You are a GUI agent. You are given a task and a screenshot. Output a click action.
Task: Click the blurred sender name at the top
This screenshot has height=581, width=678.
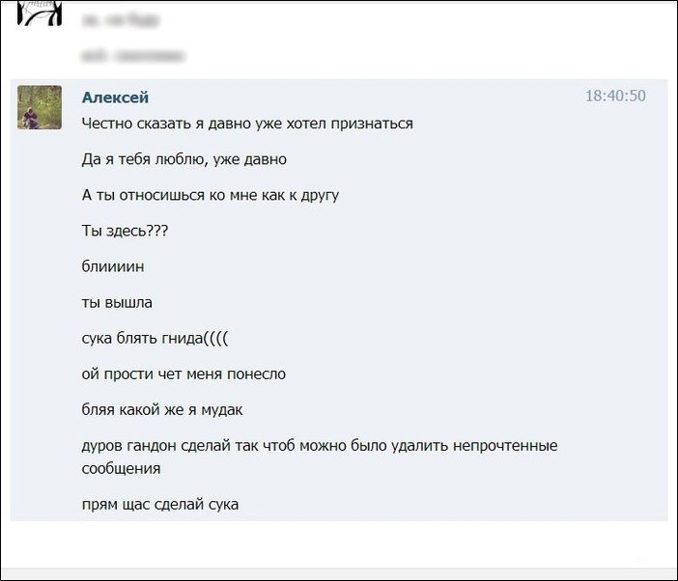point(121,20)
